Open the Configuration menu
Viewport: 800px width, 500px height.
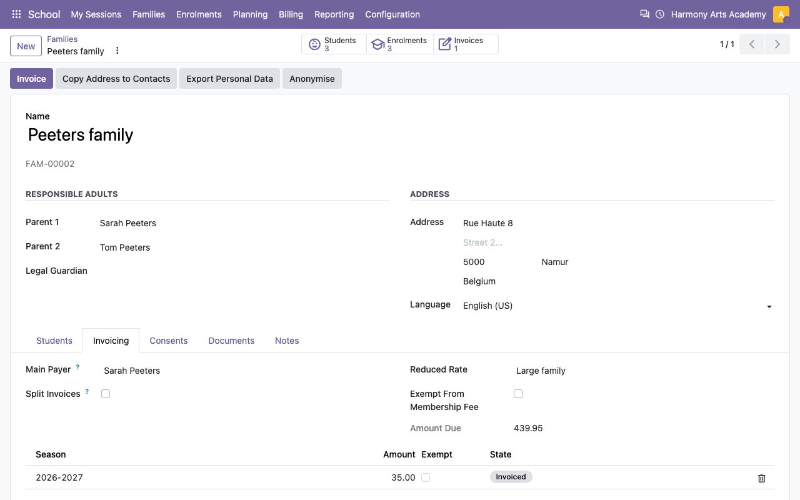tap(392, 14)
